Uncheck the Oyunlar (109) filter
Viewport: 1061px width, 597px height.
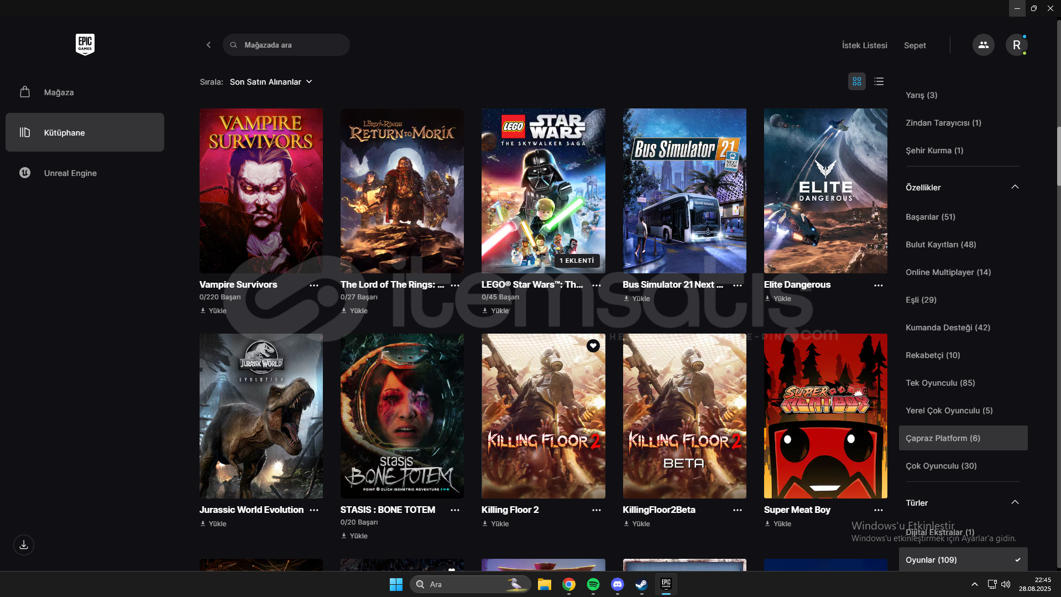[963, 559]
